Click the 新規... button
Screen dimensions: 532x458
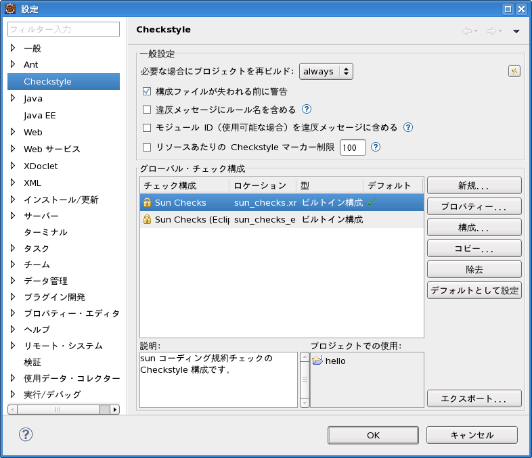click(x=474, y=185)
